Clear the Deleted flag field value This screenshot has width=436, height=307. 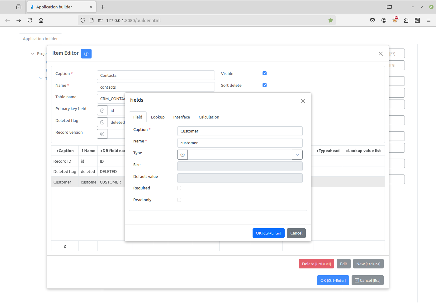tap(102, 122)
